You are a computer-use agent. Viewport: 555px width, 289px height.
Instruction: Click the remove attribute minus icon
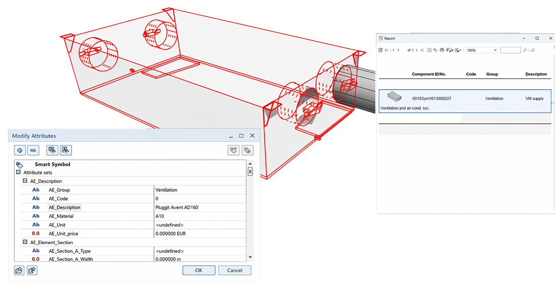33,150
